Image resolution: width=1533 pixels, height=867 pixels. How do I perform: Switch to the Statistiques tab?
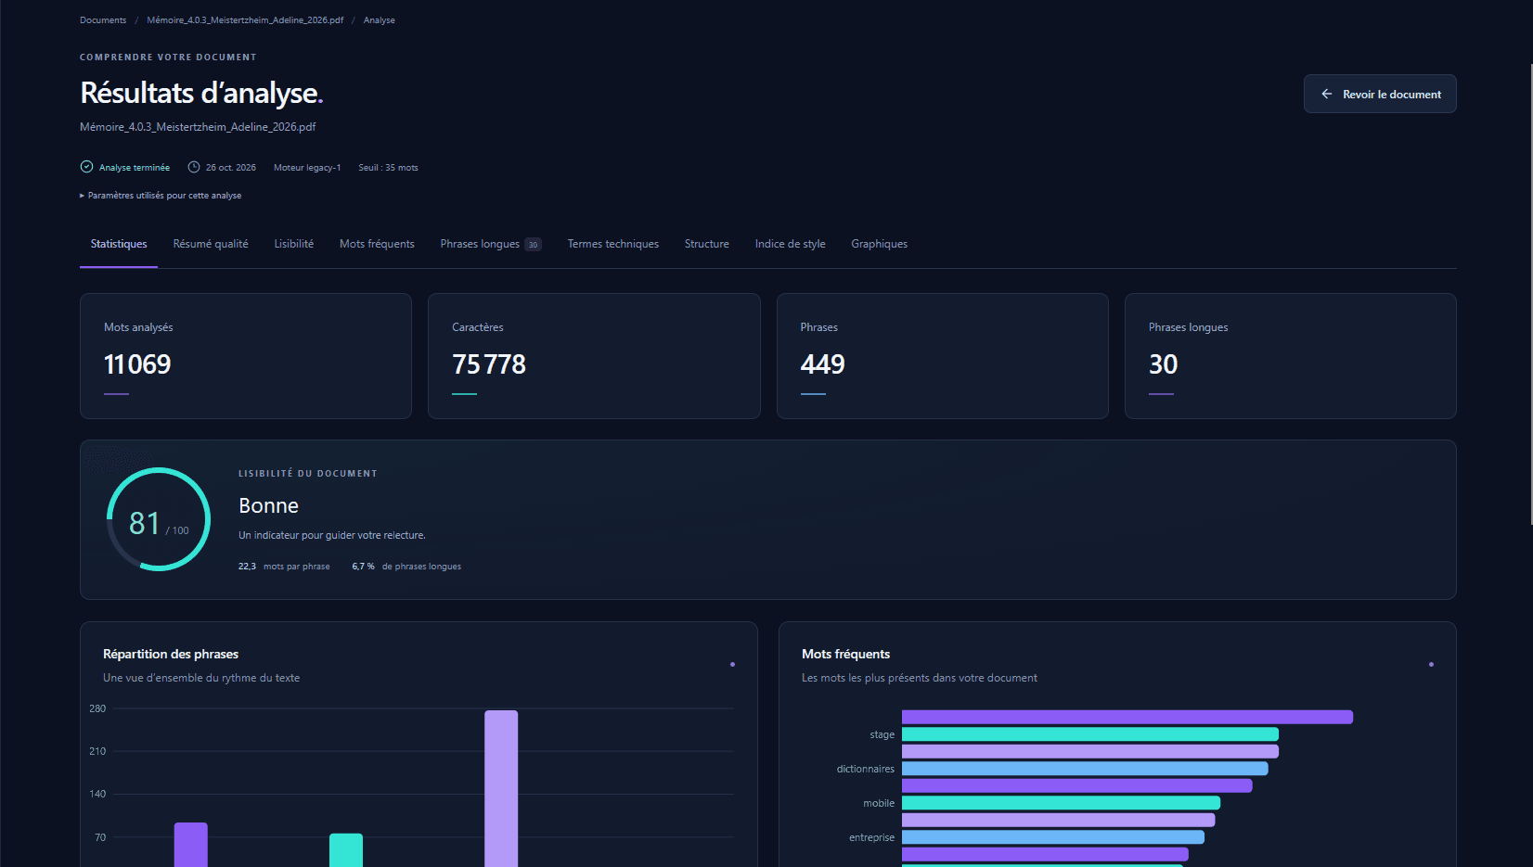click(119, 244)
